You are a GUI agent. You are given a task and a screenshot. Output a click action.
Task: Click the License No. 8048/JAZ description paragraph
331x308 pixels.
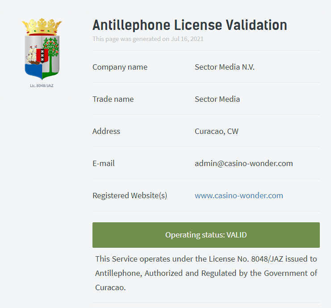206,273
